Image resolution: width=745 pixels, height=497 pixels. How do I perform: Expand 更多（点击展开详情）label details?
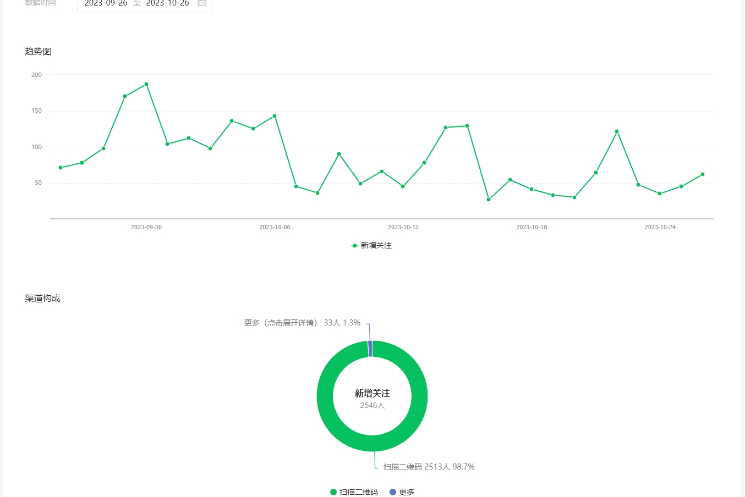coord(302,323)
